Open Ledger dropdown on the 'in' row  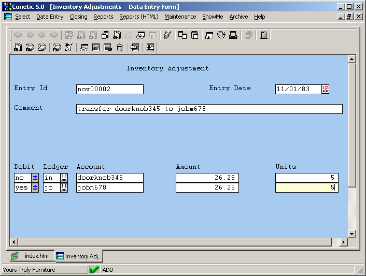point(64,178)
